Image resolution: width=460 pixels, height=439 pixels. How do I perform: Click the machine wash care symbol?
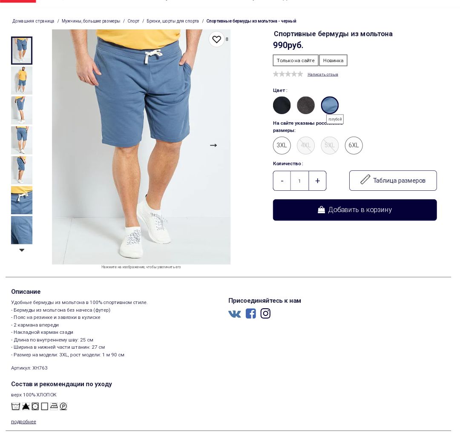[16, 407]
